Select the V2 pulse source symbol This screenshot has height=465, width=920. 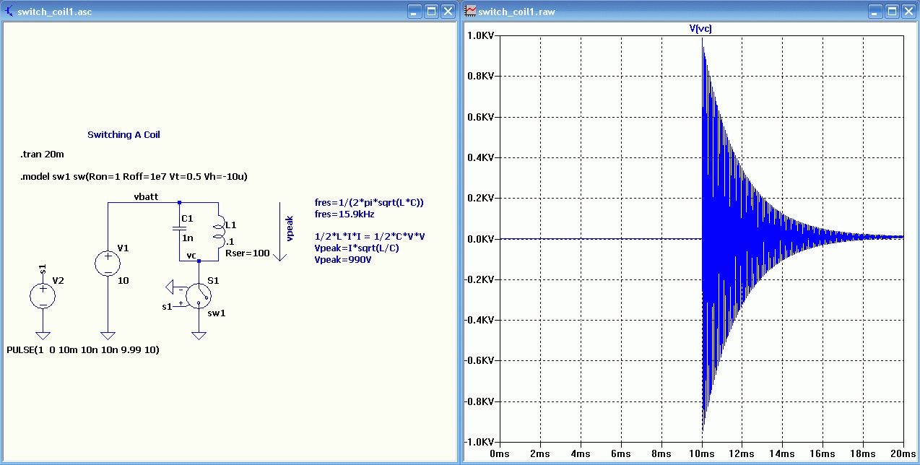[x=43, y=295]
